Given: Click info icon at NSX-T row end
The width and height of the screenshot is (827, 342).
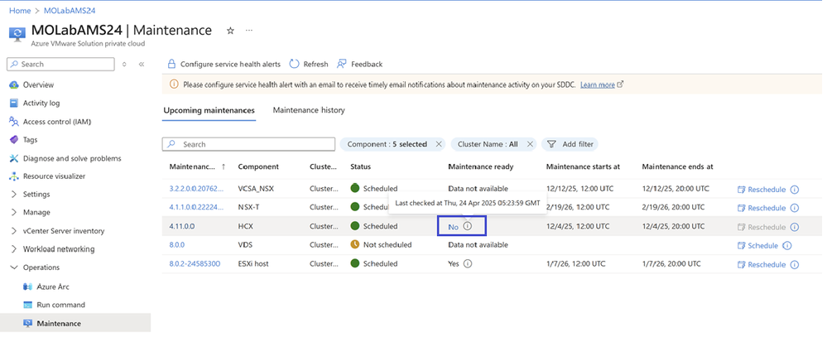Looking at the screenshot, I should 794,208.
